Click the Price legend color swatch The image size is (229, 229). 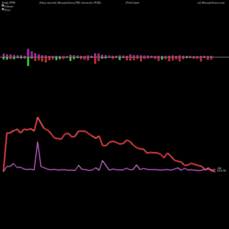point(3,10)
